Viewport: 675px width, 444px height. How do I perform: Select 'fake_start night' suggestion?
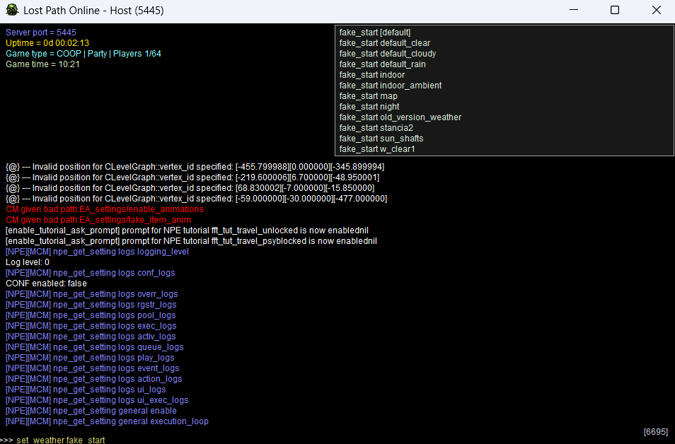pyautogui.click(x=369, y=107)
